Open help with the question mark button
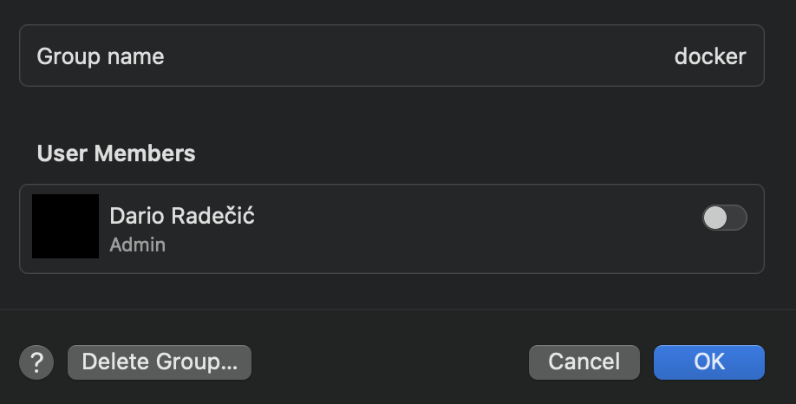The width and height of the screenshot is (796, 404). (x=36, y=362)
